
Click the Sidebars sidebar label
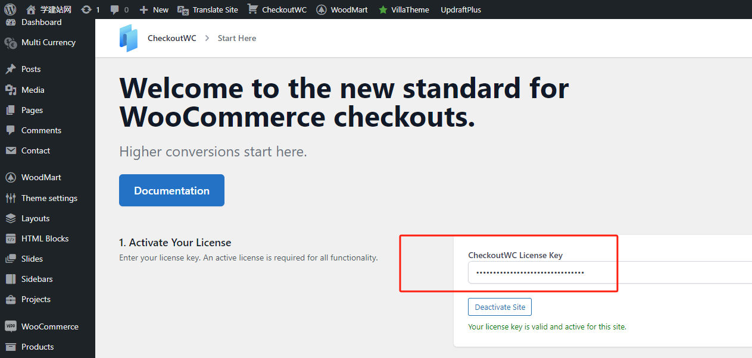point(37,279)
